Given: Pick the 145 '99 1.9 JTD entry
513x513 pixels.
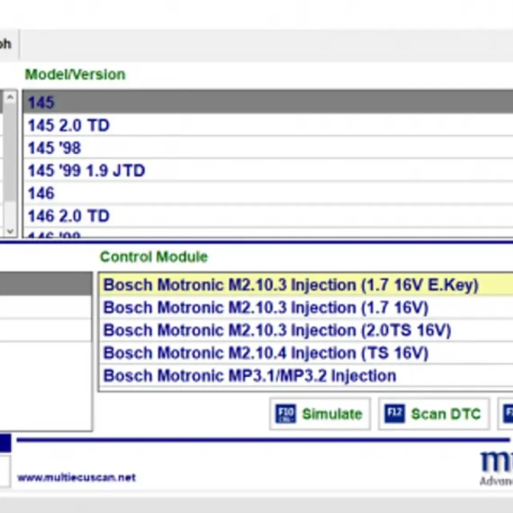Looking at the screenshot, I should (268, 170).
